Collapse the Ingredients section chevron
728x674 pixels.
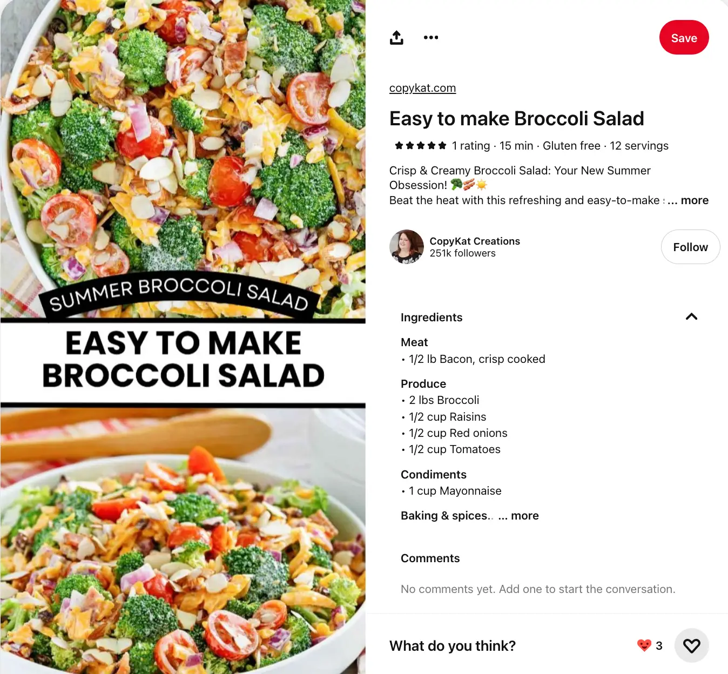[x=691, y=317]
